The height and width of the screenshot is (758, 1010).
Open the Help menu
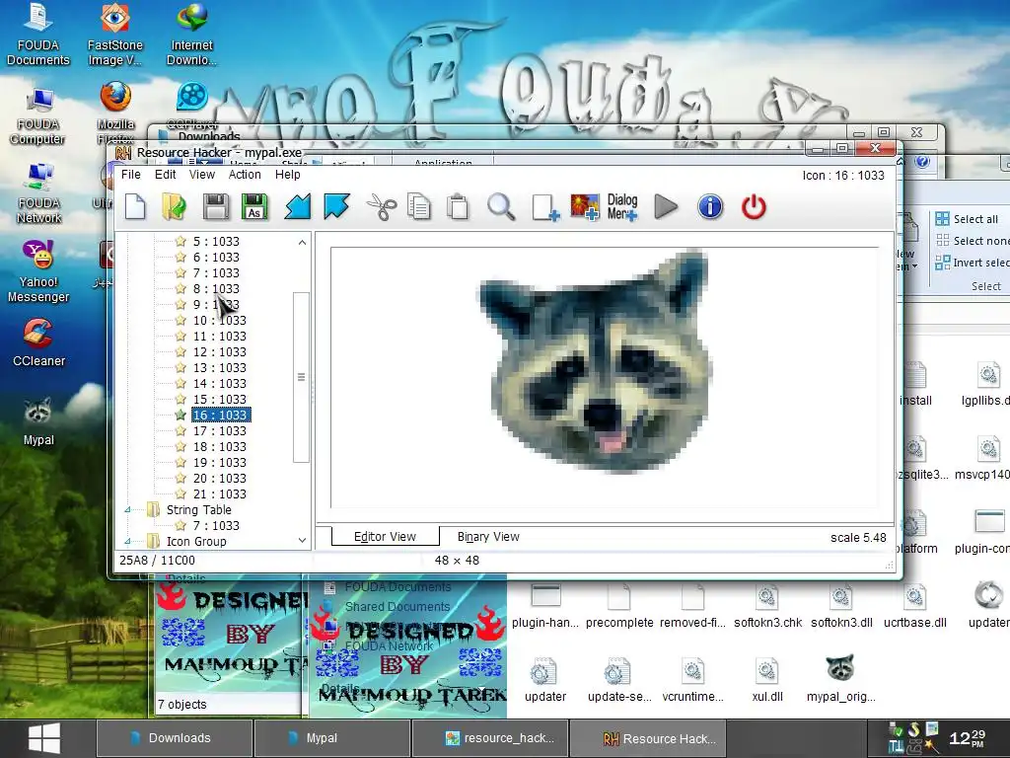click(287, 174)
